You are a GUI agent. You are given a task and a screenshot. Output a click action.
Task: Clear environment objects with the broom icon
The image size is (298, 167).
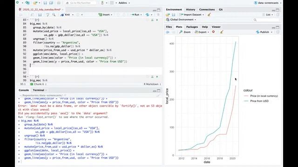pyautogui.click(x=209, y=15)
